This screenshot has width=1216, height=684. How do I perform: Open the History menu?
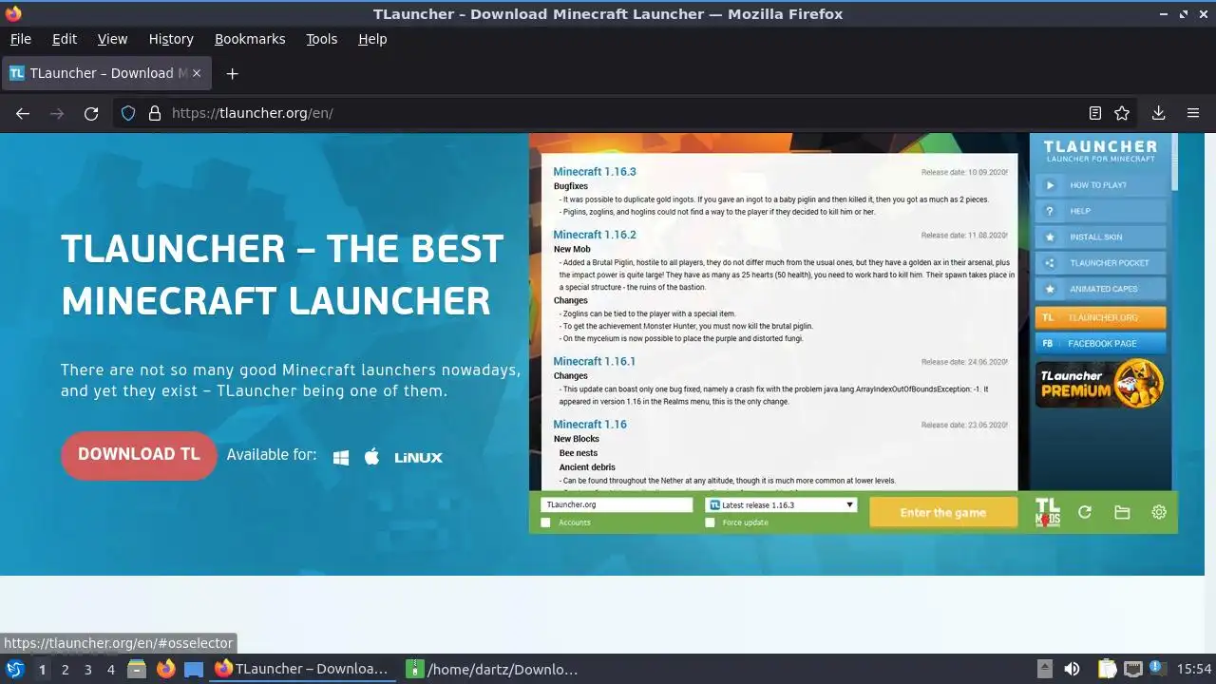171,39
